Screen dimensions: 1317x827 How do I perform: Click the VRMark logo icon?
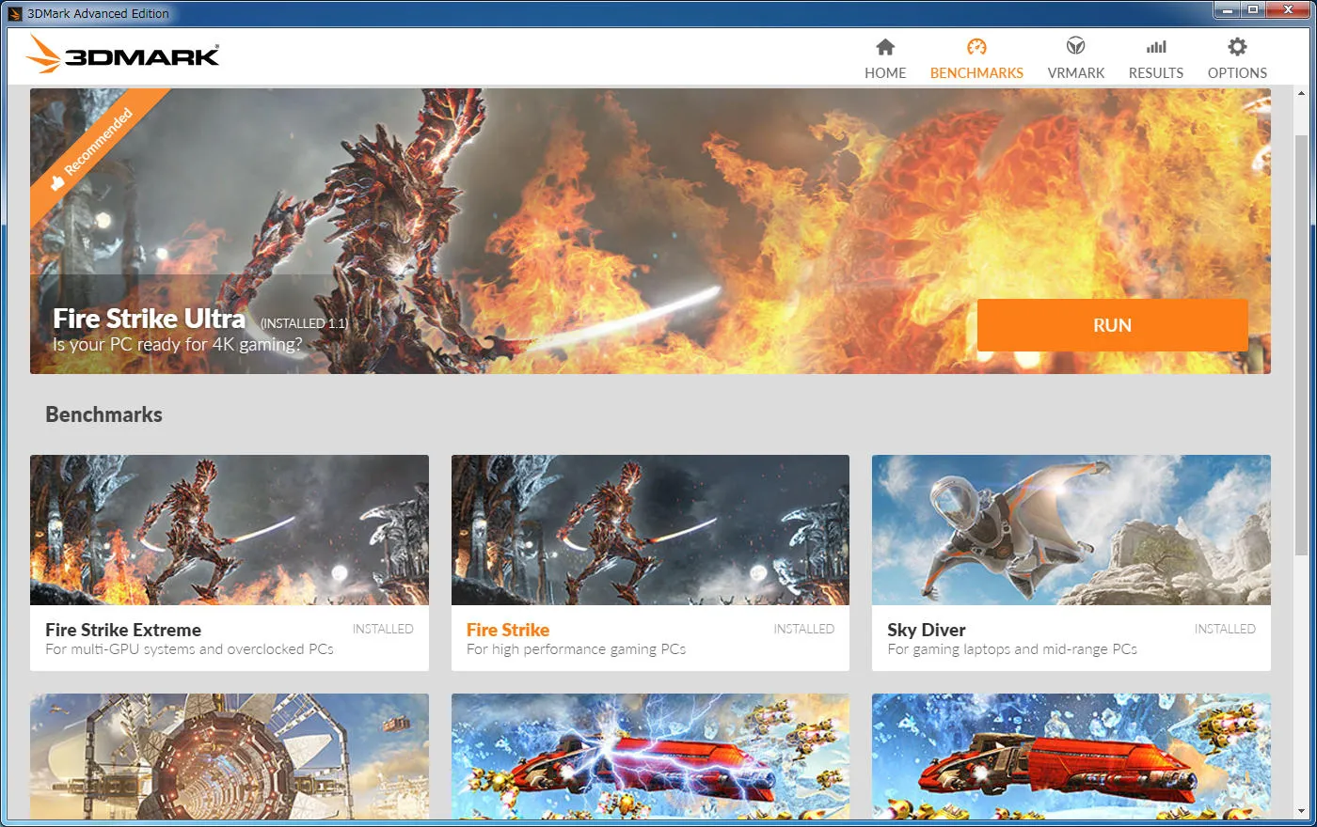click(1075, 46)
